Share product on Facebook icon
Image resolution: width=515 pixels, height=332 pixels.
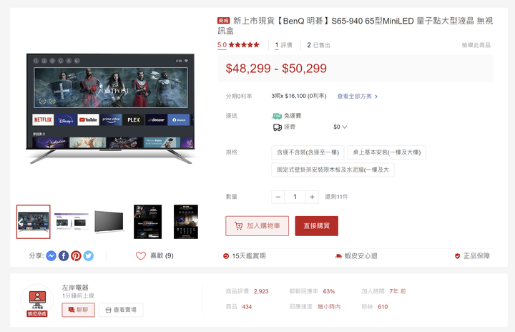(x=64, y=255)
